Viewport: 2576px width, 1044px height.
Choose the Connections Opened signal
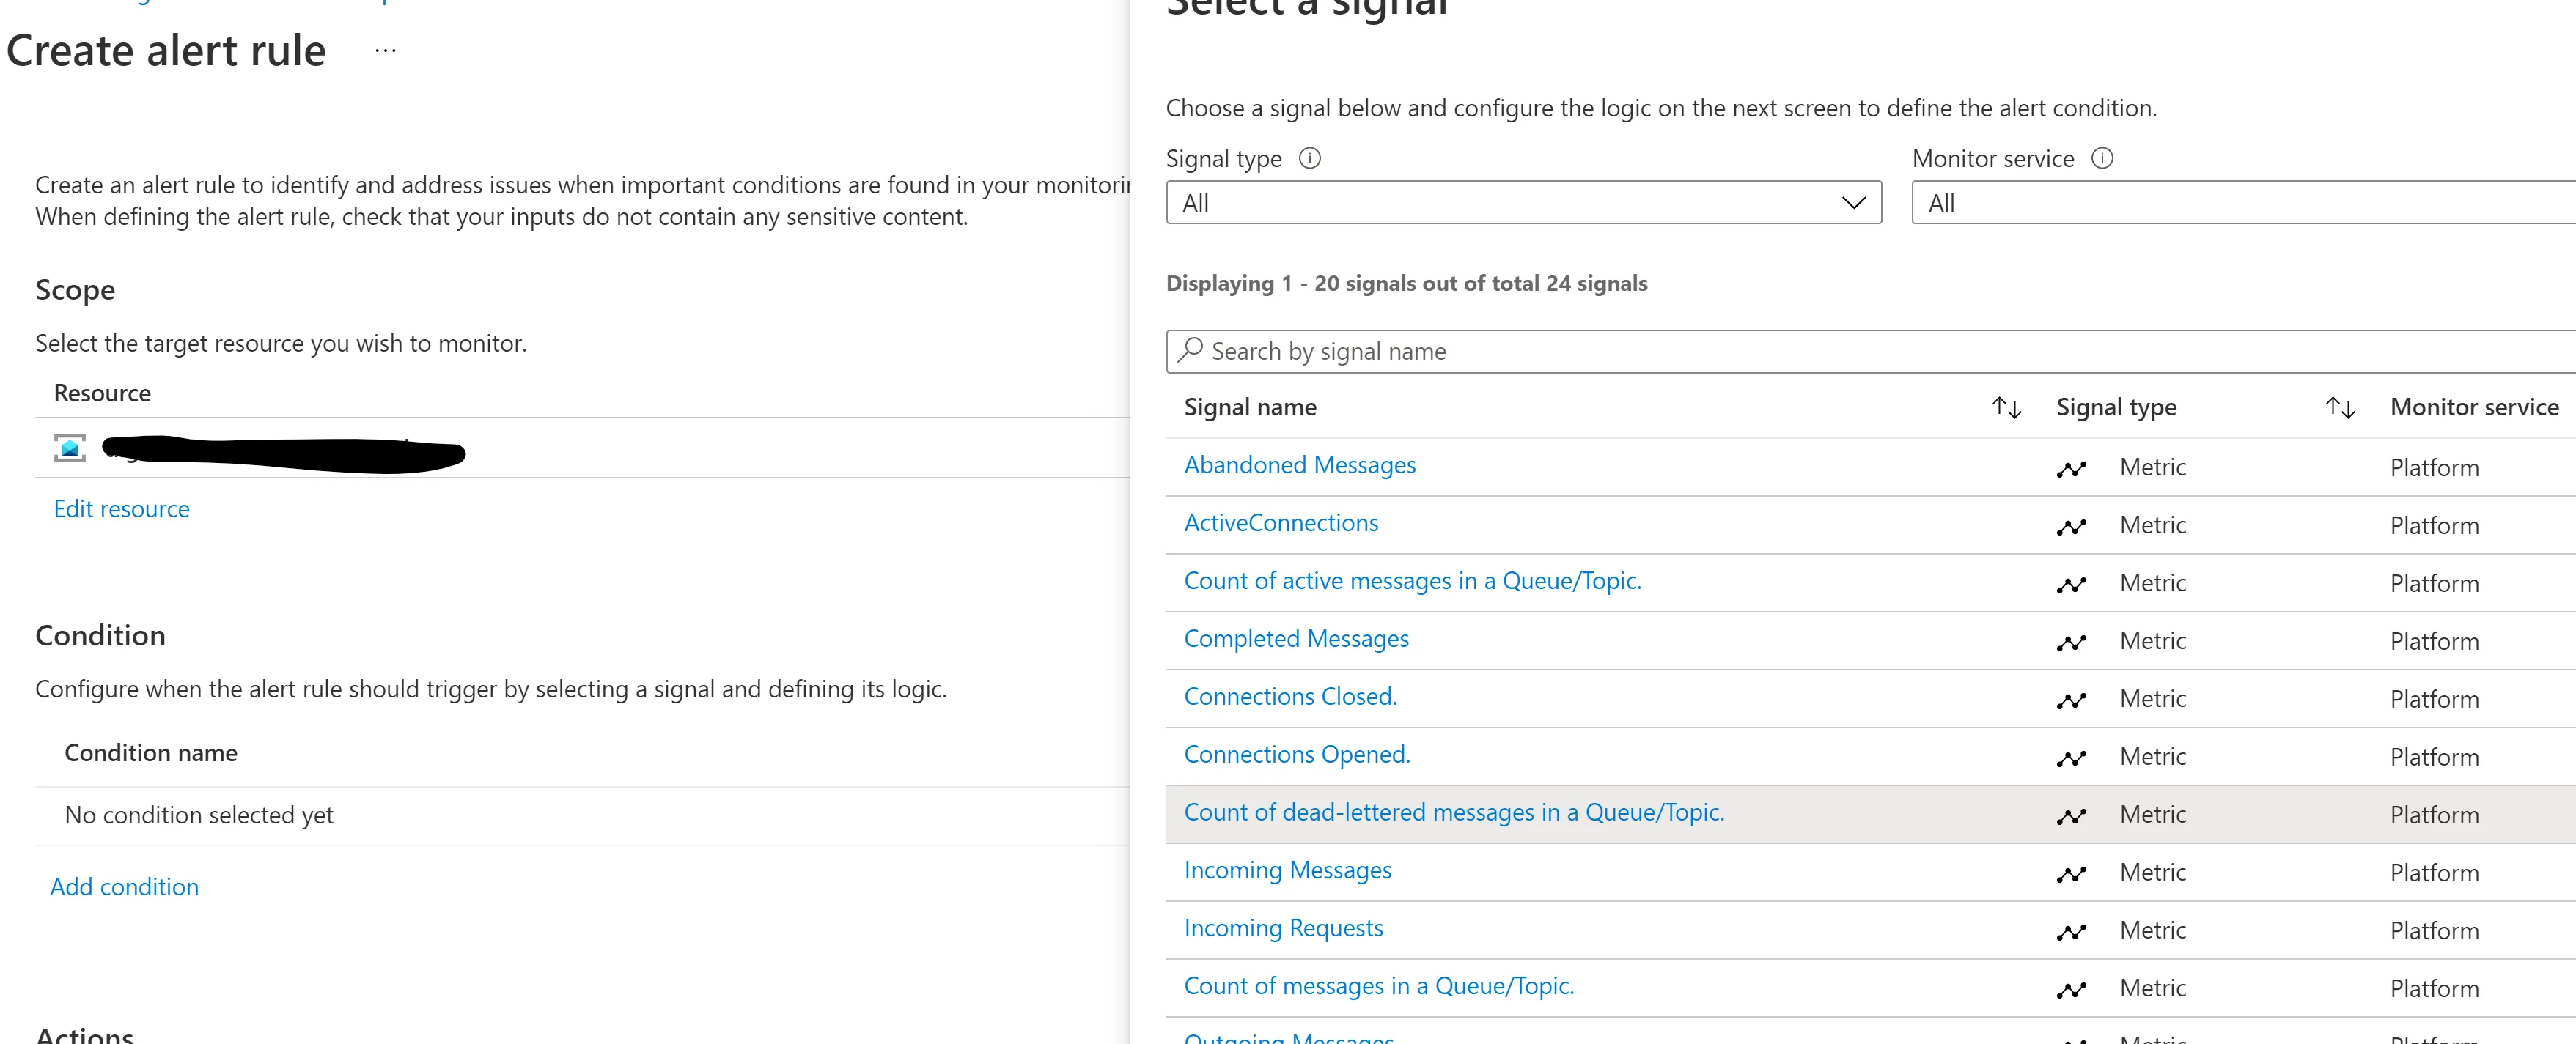(x=1296, y=755)
